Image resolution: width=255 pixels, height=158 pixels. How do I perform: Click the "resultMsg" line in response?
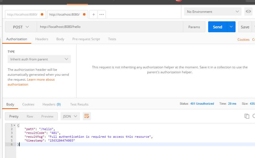(x=88, y=137)
